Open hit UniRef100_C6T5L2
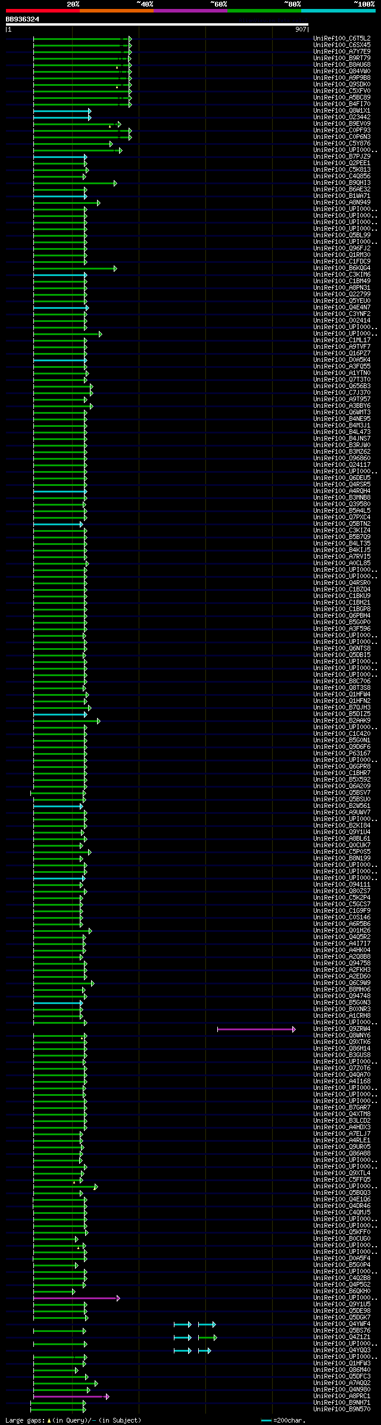Viewport: 381px width, 1425px height. coord(342,38)
